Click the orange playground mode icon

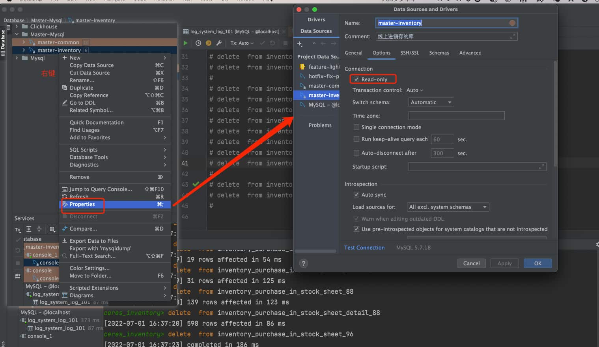pyautogui.click(x=209, y=43)
